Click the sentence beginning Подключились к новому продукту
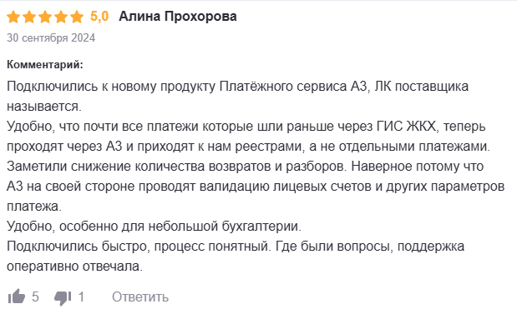 click(x=237, y=96)
